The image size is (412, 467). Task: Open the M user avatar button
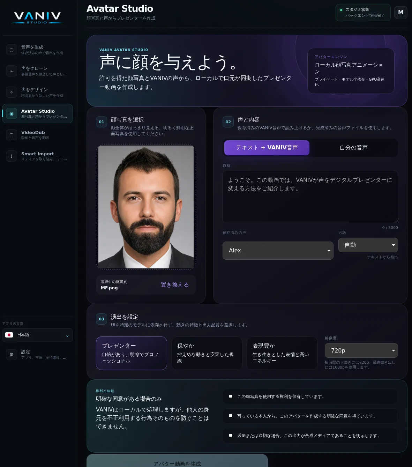pyautogui.click(x=401, y=12)
